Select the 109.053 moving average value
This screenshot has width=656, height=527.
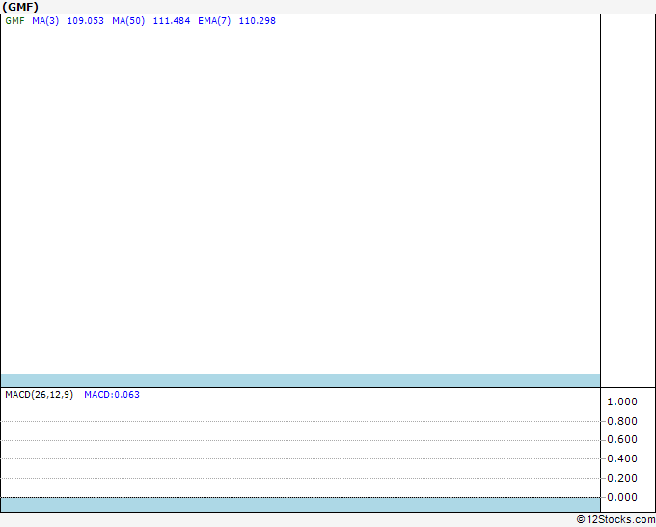[85, 21]
